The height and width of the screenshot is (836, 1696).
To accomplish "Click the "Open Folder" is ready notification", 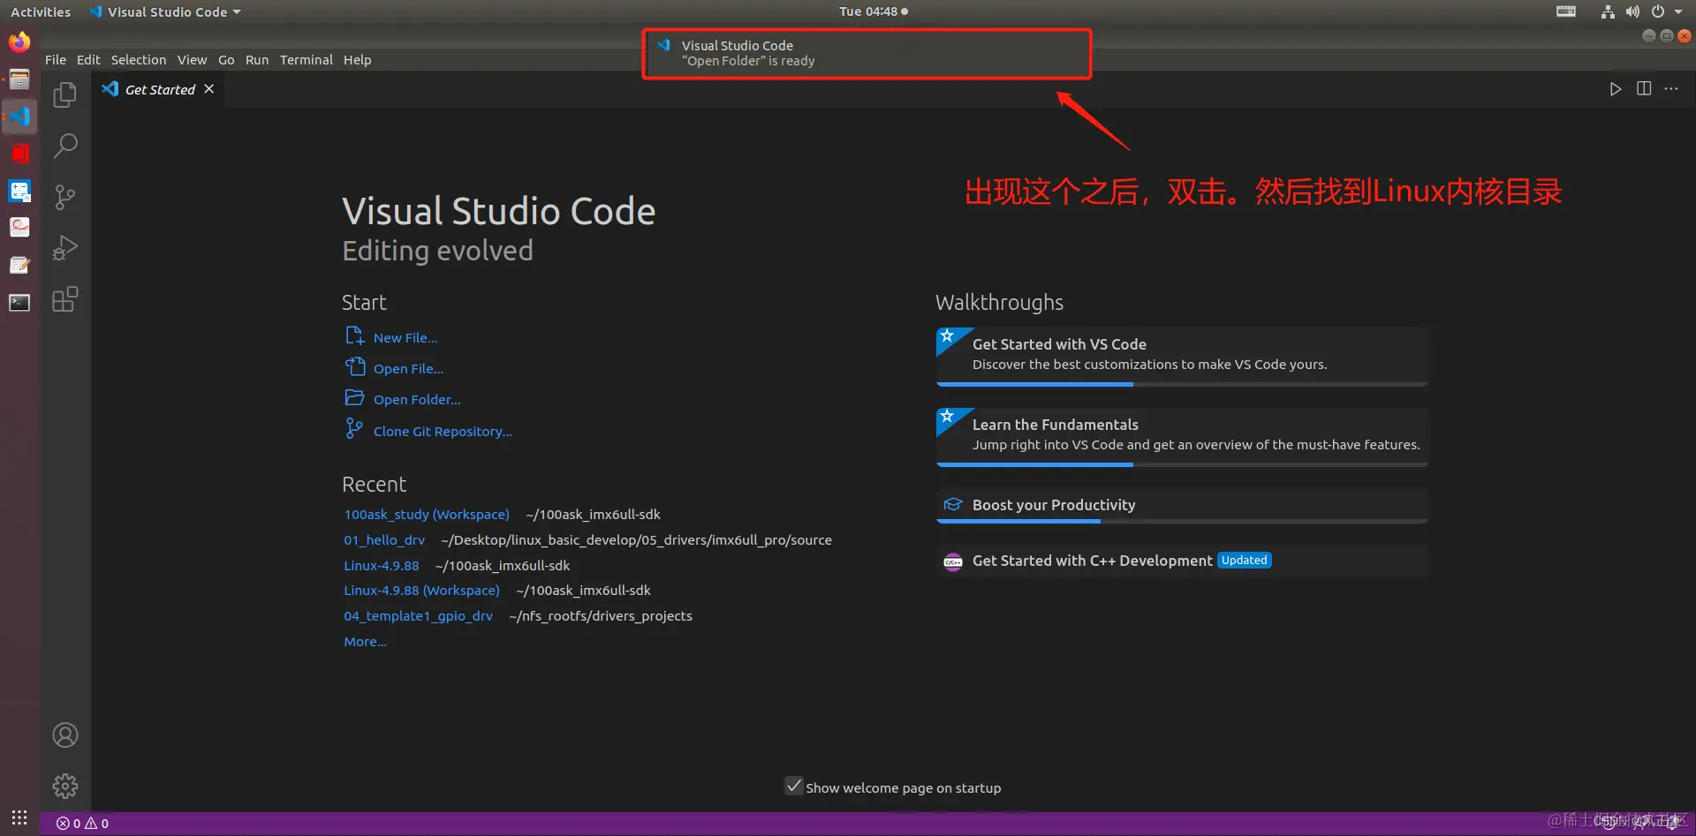I will [867, 54].
